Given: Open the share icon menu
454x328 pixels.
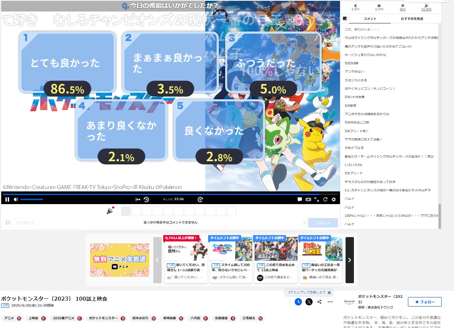Looking at the screenshot, I should [319, 302].
